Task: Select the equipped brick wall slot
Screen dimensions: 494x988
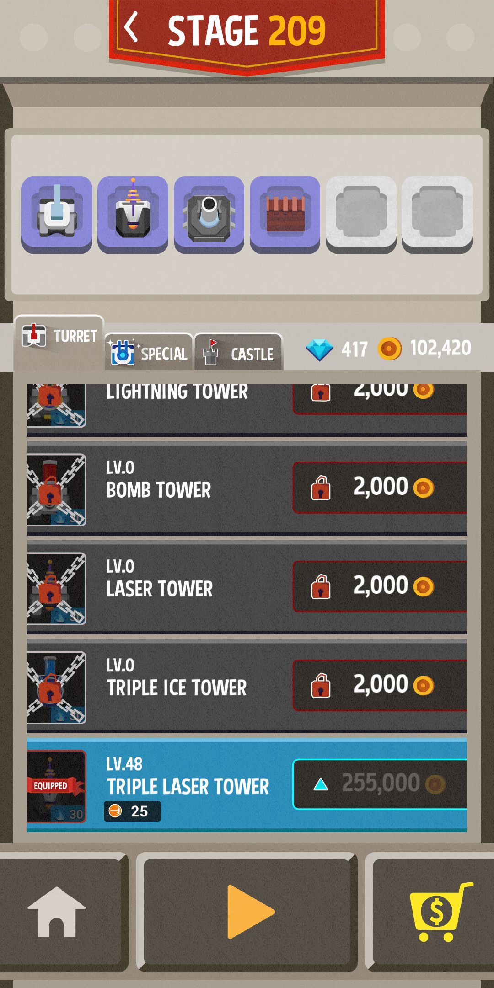Action: (285, 214)
